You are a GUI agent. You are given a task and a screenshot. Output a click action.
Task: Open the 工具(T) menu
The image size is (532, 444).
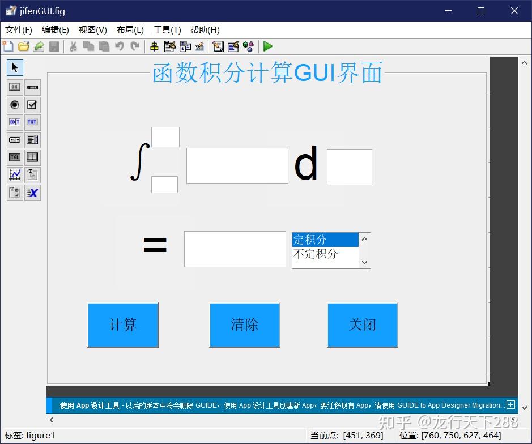(167, 29)
